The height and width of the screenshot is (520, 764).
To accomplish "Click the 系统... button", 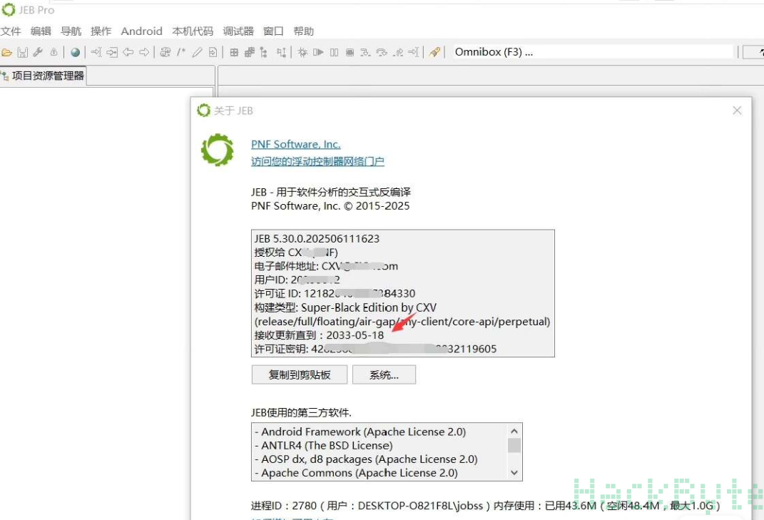I will pyautogui.click(x=384, y=374).
